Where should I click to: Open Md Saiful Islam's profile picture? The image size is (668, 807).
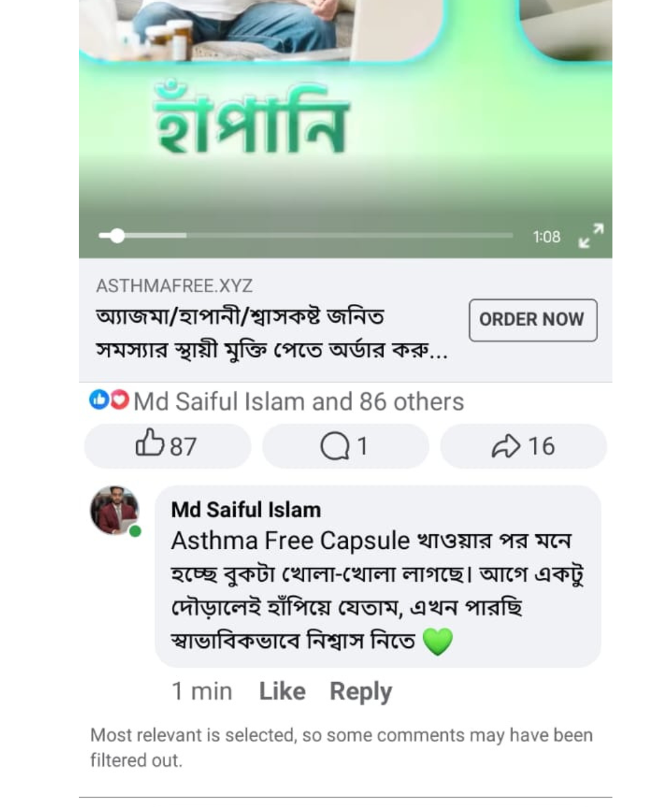click(114, 510)
